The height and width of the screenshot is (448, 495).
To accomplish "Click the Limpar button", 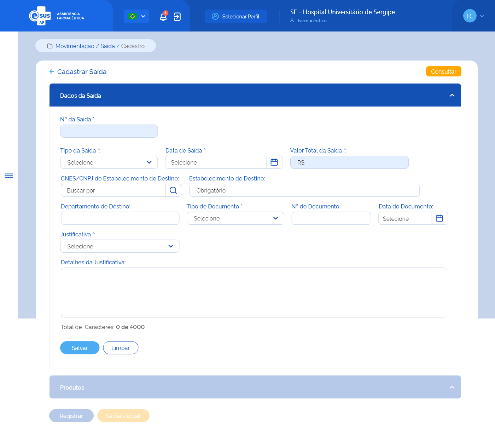I will [121, 348].
